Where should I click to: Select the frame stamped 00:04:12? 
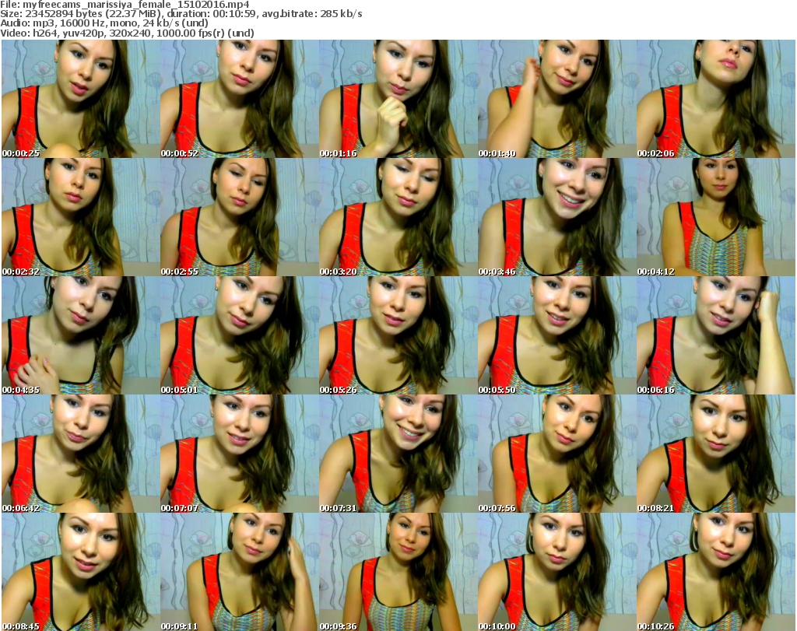[x=716, y=217]
